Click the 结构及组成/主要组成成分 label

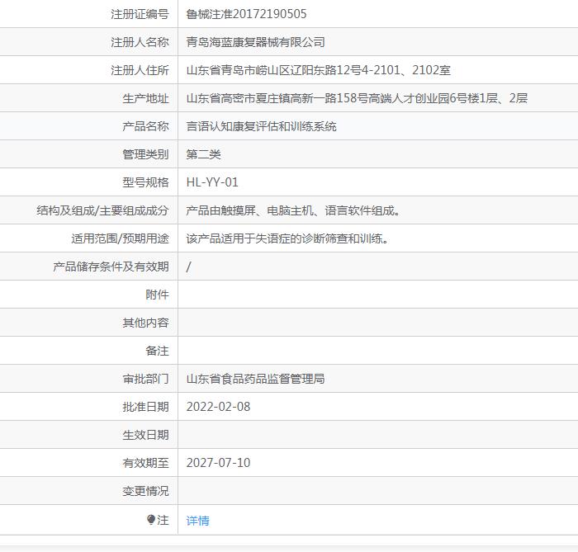pyautogui.click(x=102, y=210)
